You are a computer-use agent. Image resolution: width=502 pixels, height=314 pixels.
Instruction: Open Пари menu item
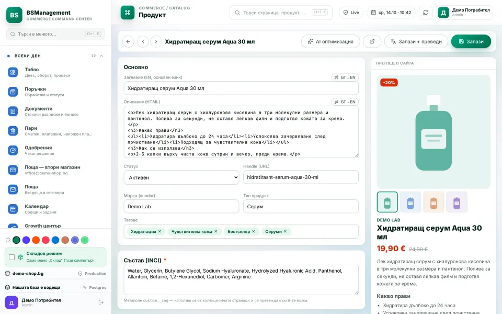coord(56,131)
